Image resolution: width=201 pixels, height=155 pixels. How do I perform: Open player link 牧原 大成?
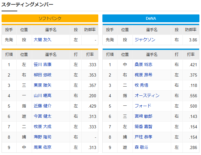(42, 127)
